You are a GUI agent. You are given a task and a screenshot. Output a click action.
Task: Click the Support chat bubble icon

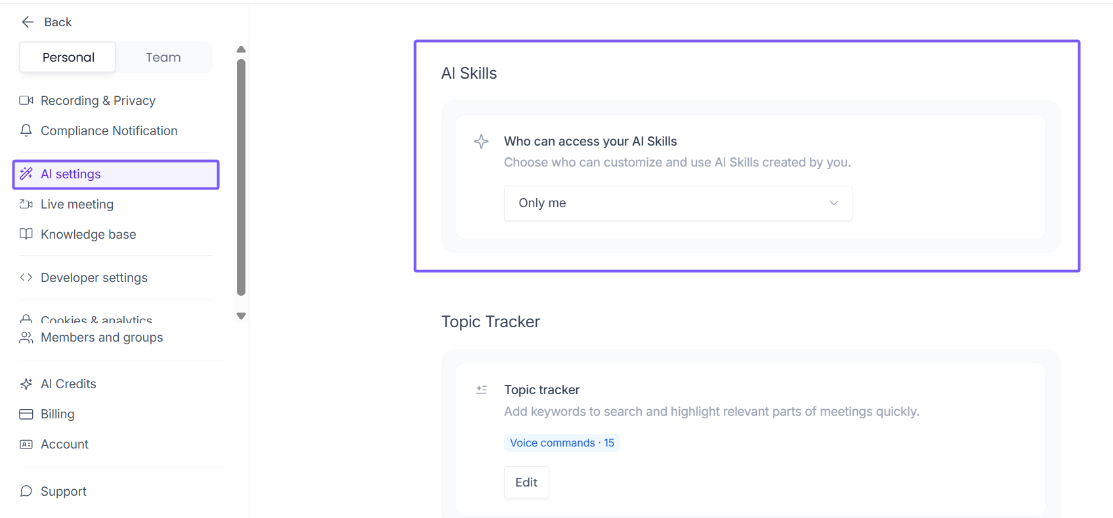click(x=26, y=491)
